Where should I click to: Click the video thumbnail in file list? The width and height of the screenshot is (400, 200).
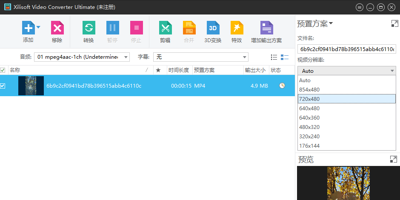click(x=31, y=86)
